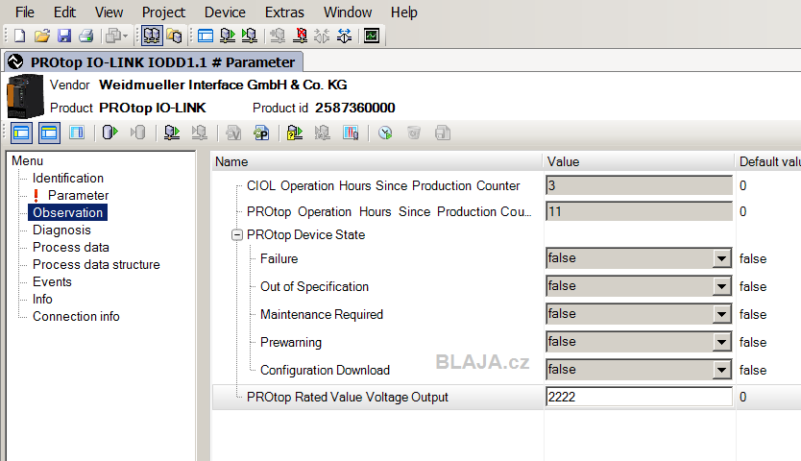Open a project with the folder icon
Viewport: 801px width, 461px height.
[42, 36]
